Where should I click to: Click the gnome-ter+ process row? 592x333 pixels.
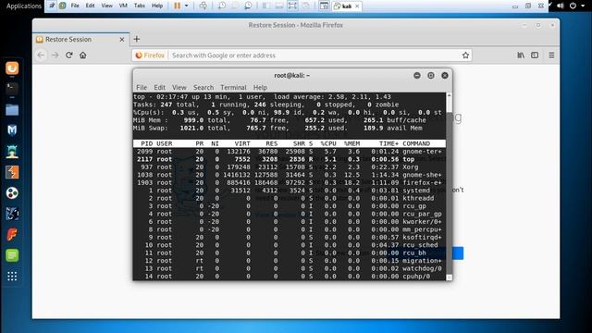point(290,152)
